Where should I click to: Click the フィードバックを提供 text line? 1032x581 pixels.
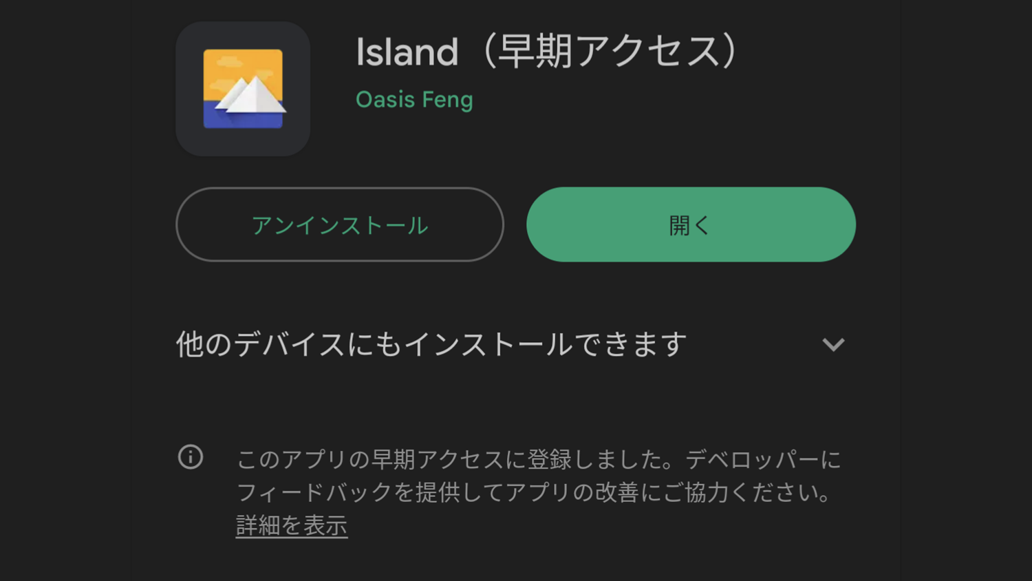coord(534,492)
